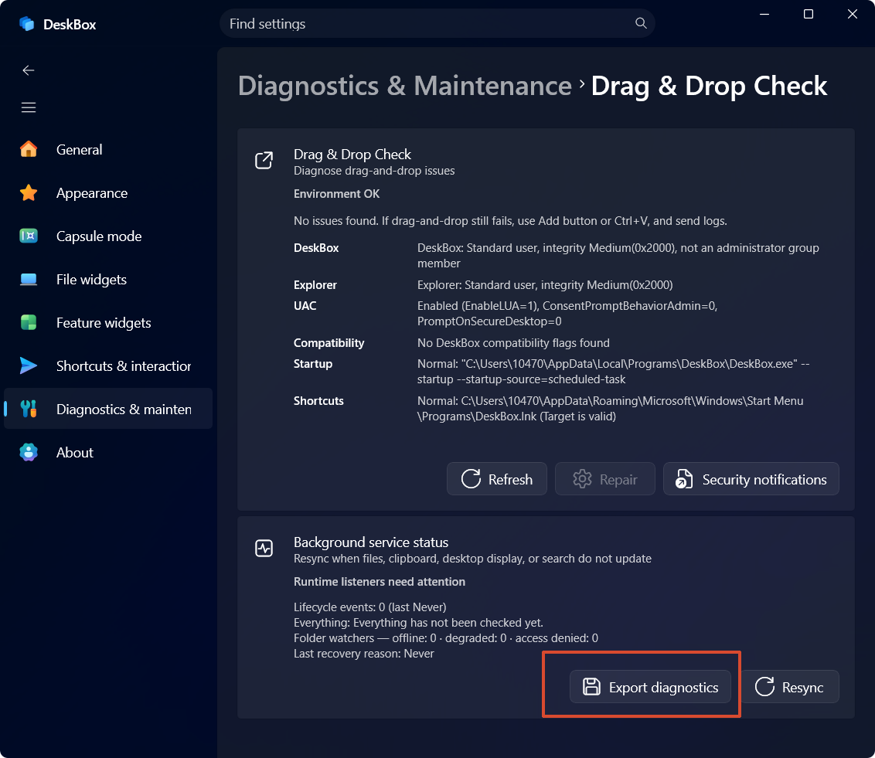Screen dimensions: 875x758
Task: Click the Shortcuts row label in diagnostics
Action: coord(318,400)
